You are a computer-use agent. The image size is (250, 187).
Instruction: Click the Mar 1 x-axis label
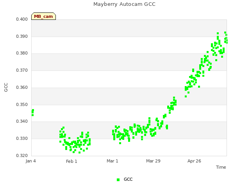112,161
